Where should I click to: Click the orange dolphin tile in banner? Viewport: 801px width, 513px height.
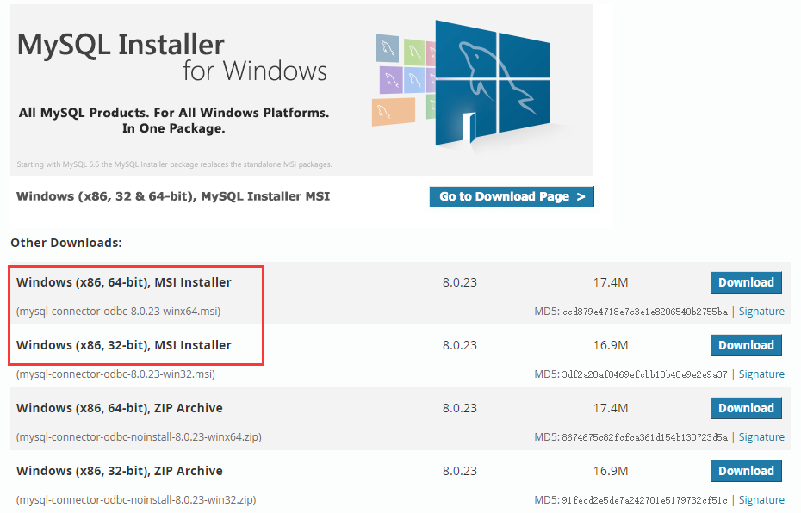coord(392,112)
